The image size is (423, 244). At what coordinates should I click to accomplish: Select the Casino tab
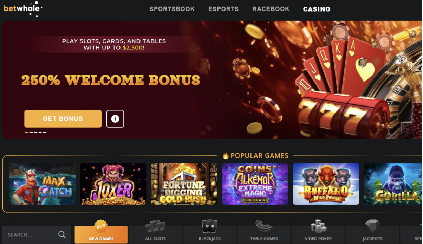317,9
